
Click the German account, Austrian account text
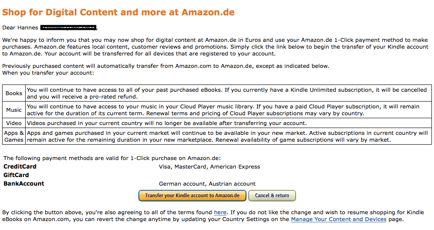[207, 184]
